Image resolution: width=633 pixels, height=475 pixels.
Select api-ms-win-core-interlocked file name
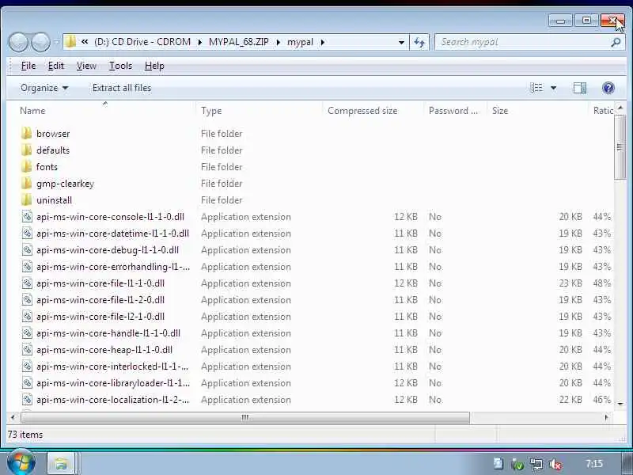112,367
